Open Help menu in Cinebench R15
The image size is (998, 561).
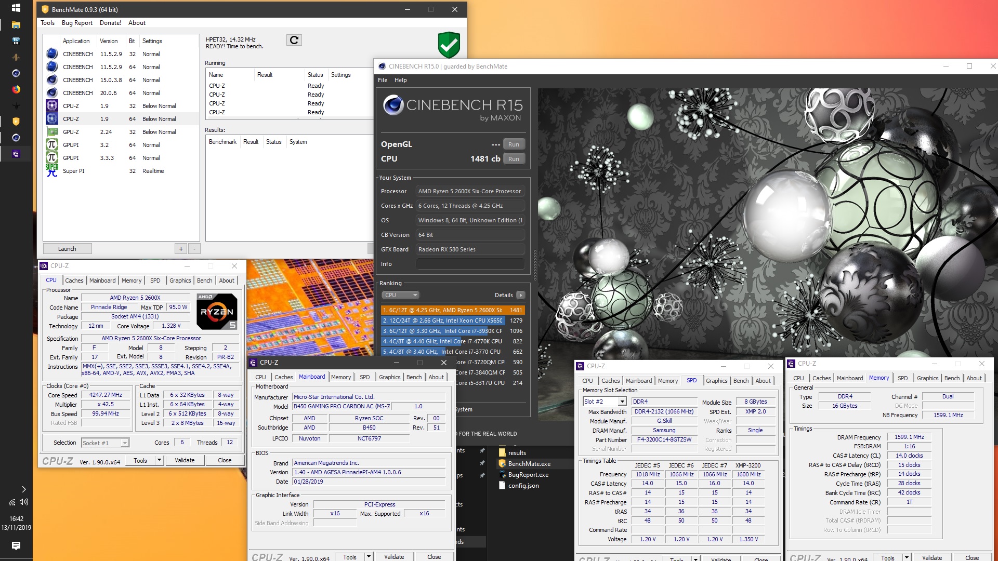point(400,80)
